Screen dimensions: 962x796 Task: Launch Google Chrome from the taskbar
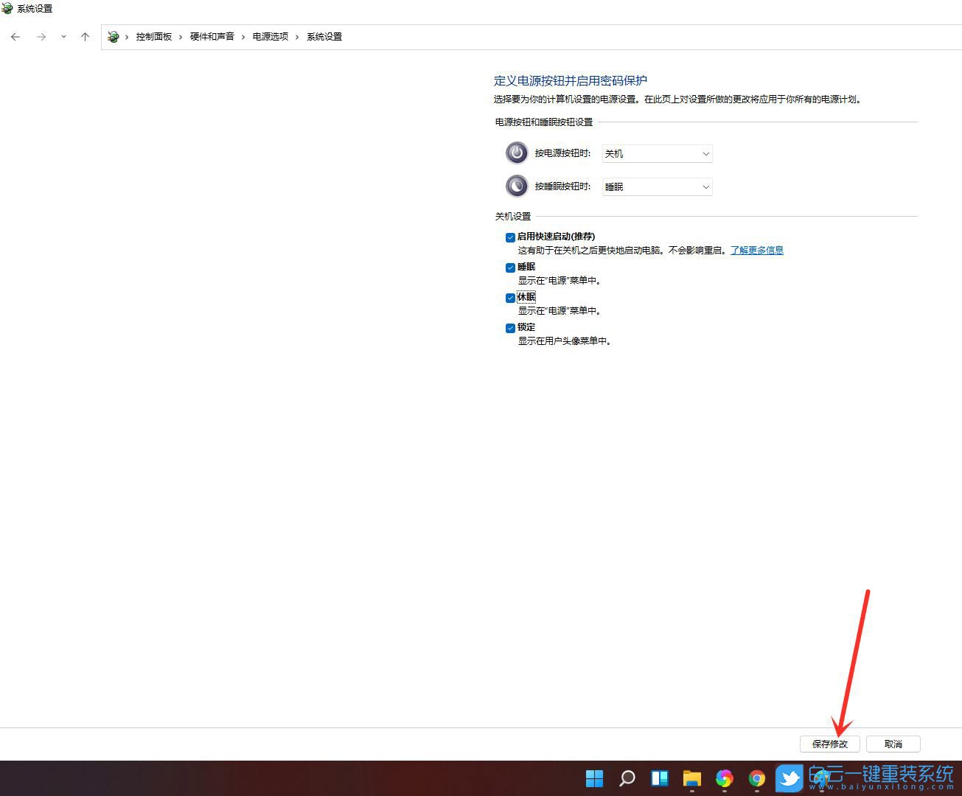[x=756, y=778]
